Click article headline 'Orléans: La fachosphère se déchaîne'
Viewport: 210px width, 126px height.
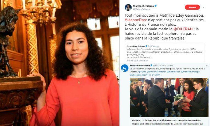click(x=167, y=120)
